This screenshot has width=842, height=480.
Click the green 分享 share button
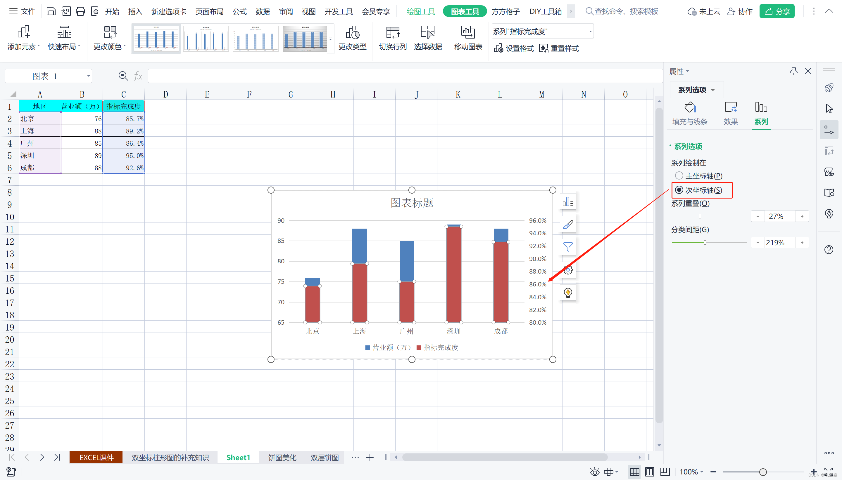(x=777, y=12)
